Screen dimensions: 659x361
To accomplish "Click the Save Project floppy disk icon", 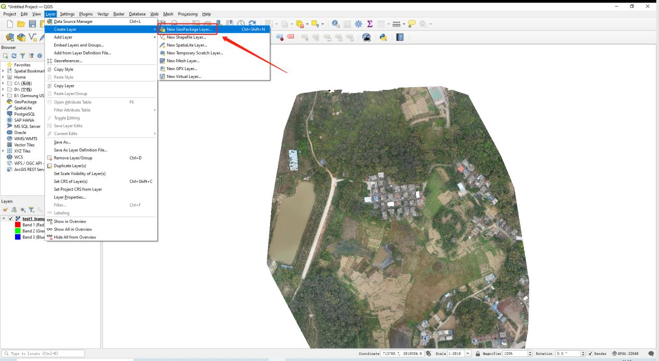I will click(33, 24).
